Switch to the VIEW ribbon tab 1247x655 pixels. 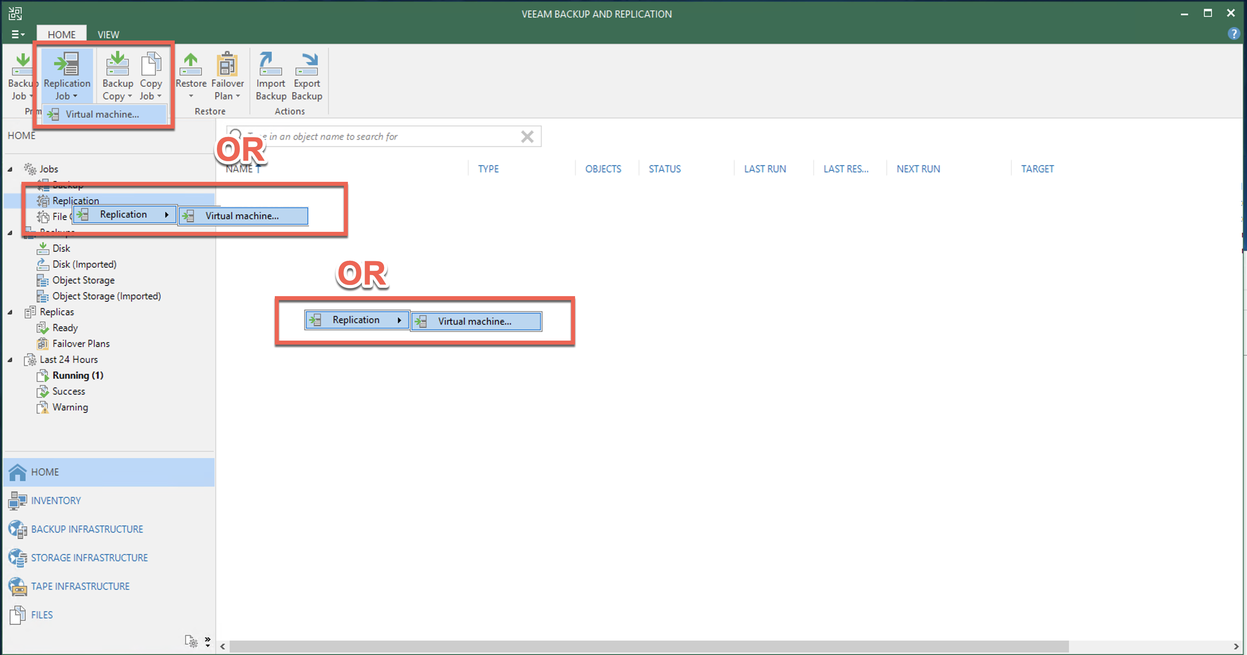[108, 35]
